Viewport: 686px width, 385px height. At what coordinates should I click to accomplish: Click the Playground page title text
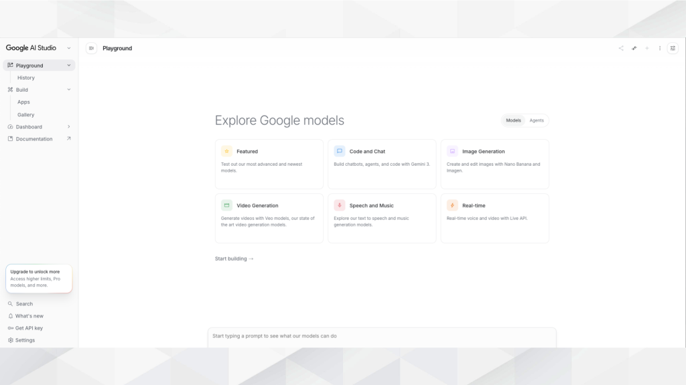(x=117, y=48)
